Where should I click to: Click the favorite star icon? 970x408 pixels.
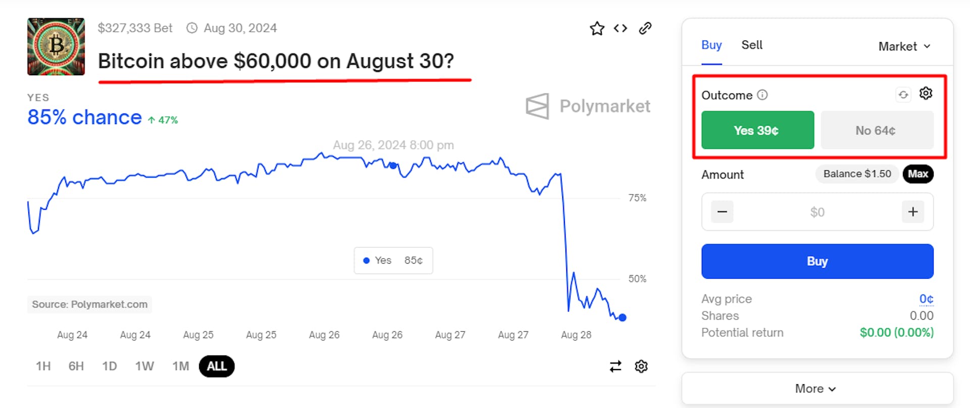tap(597, 28)
